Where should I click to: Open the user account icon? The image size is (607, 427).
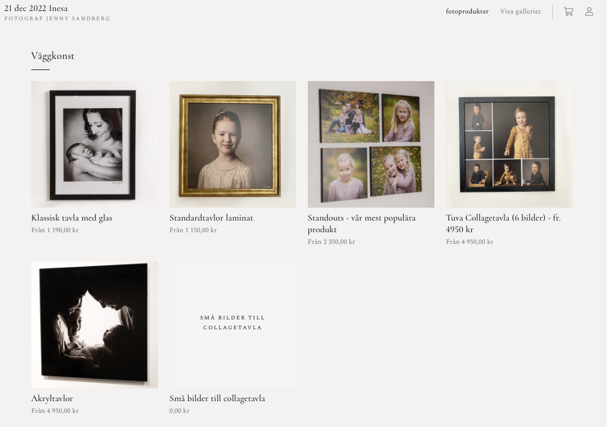click(x=589, y=12)
